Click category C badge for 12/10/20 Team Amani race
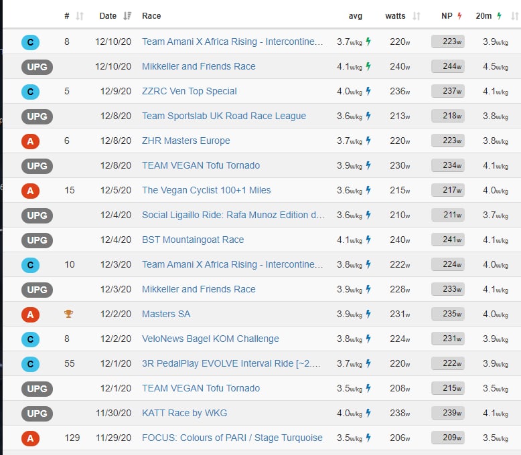Image resolution: width=521 pixels, height=455 pixels. 30,42
